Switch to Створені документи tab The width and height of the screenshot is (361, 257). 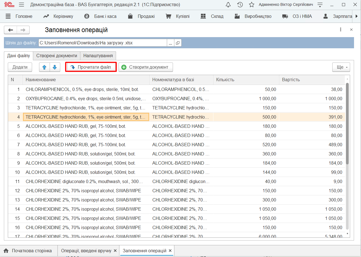click(57, 56)
